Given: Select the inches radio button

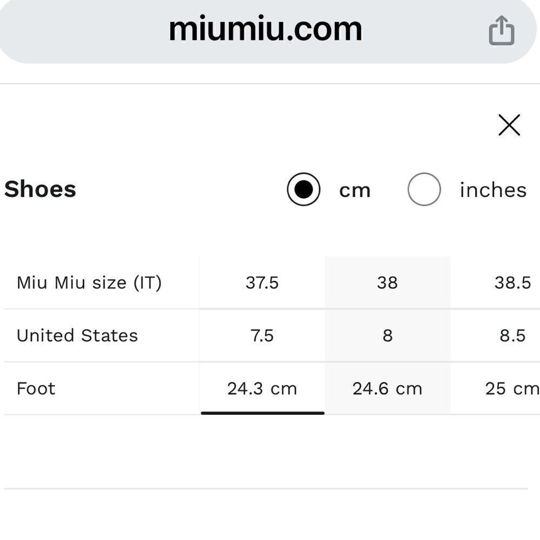Looking at the screenshot, I should click(x=424, y=189).
